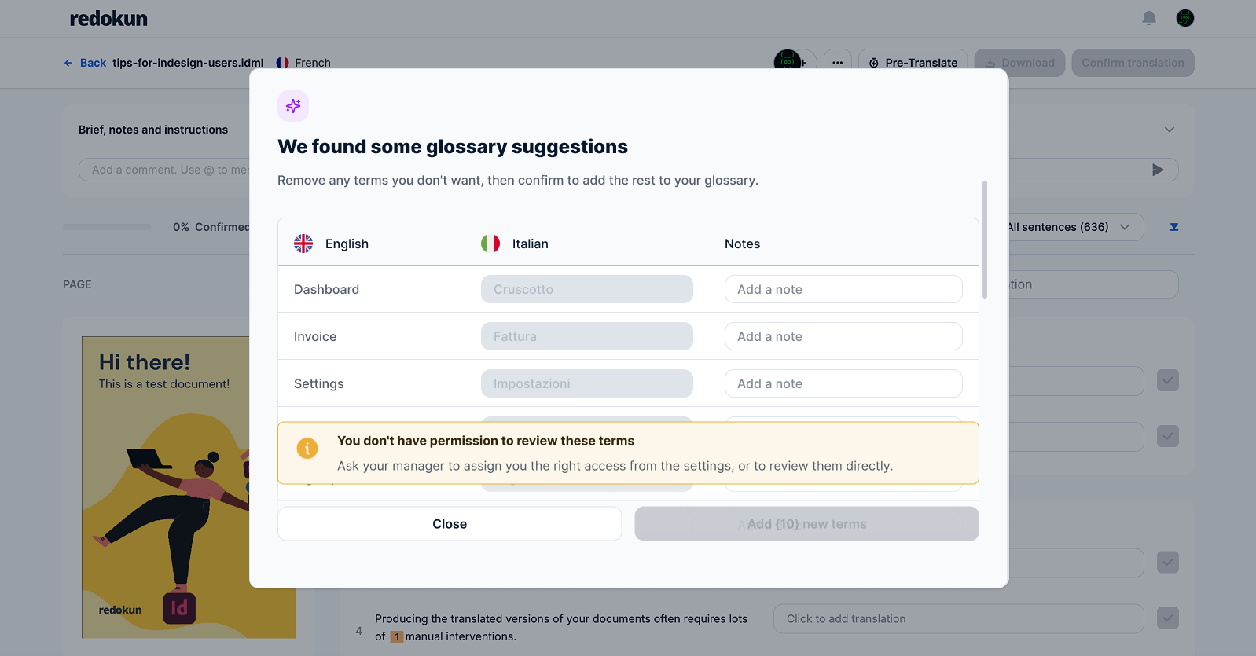Close the glossary suggestions dialog
Screen dimensions: 1256x656
[x=450, y=524]
